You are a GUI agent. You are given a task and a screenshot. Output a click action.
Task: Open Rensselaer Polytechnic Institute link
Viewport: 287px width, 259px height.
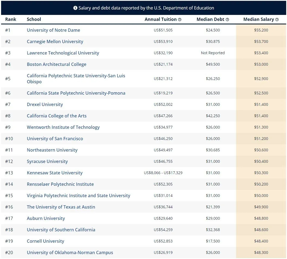(60, 184)
